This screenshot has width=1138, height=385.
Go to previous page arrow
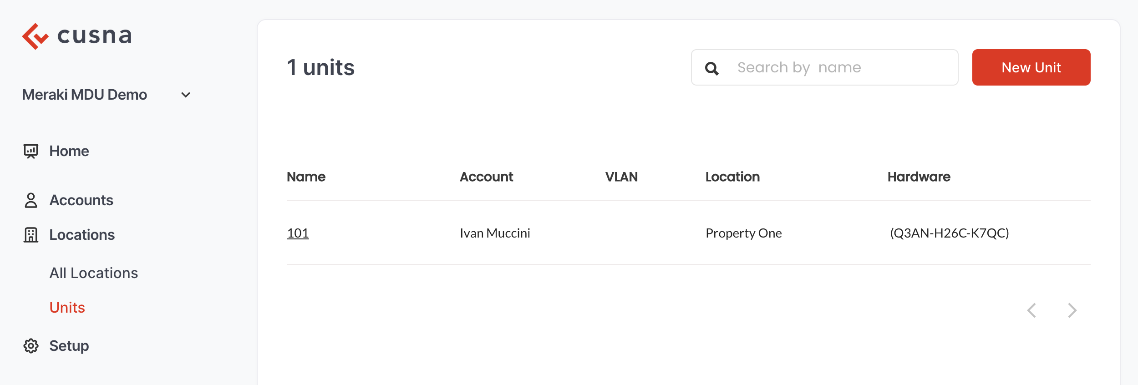[1032, 310]
